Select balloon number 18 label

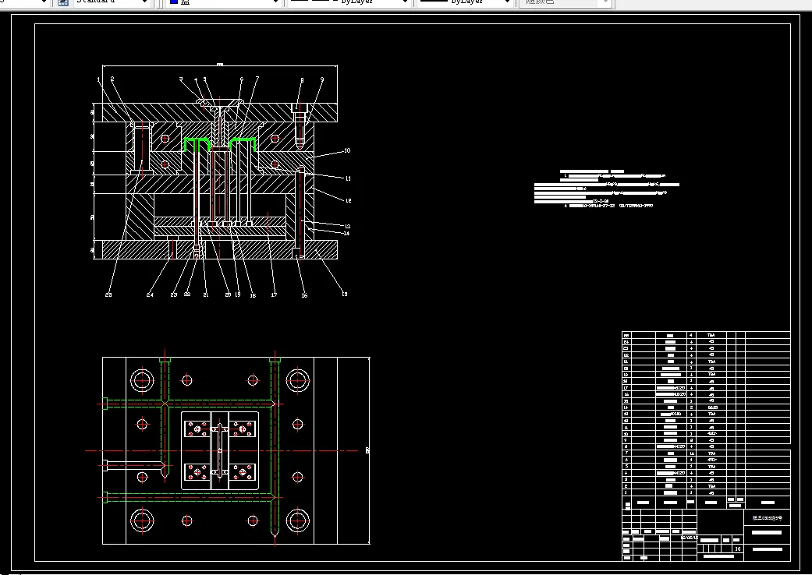[253, 295]
